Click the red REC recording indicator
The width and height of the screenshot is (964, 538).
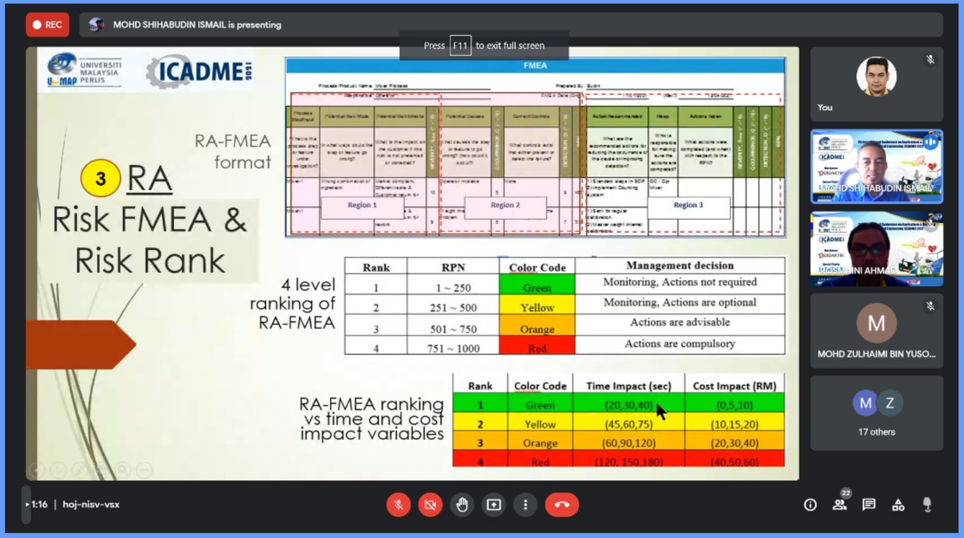click(x=48, y=25)
